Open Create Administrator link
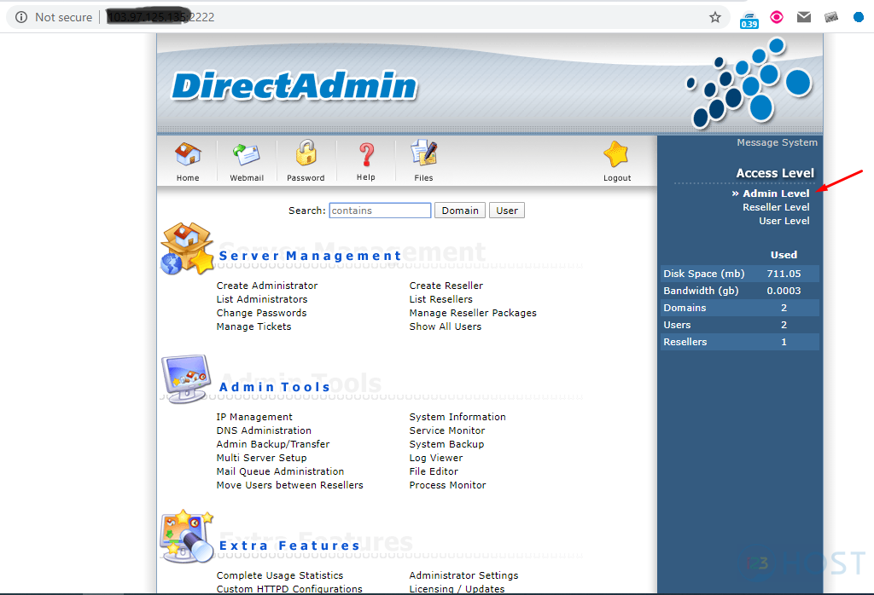The width and height of the screenshot is (874, 595). click(x=267, y=286)
